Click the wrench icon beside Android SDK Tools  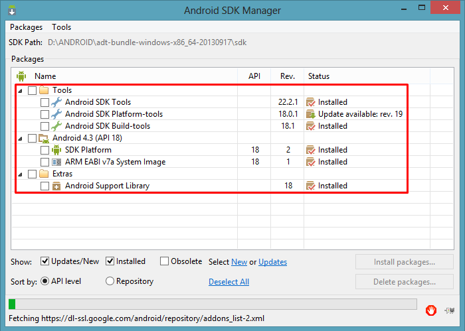point(56,102)
